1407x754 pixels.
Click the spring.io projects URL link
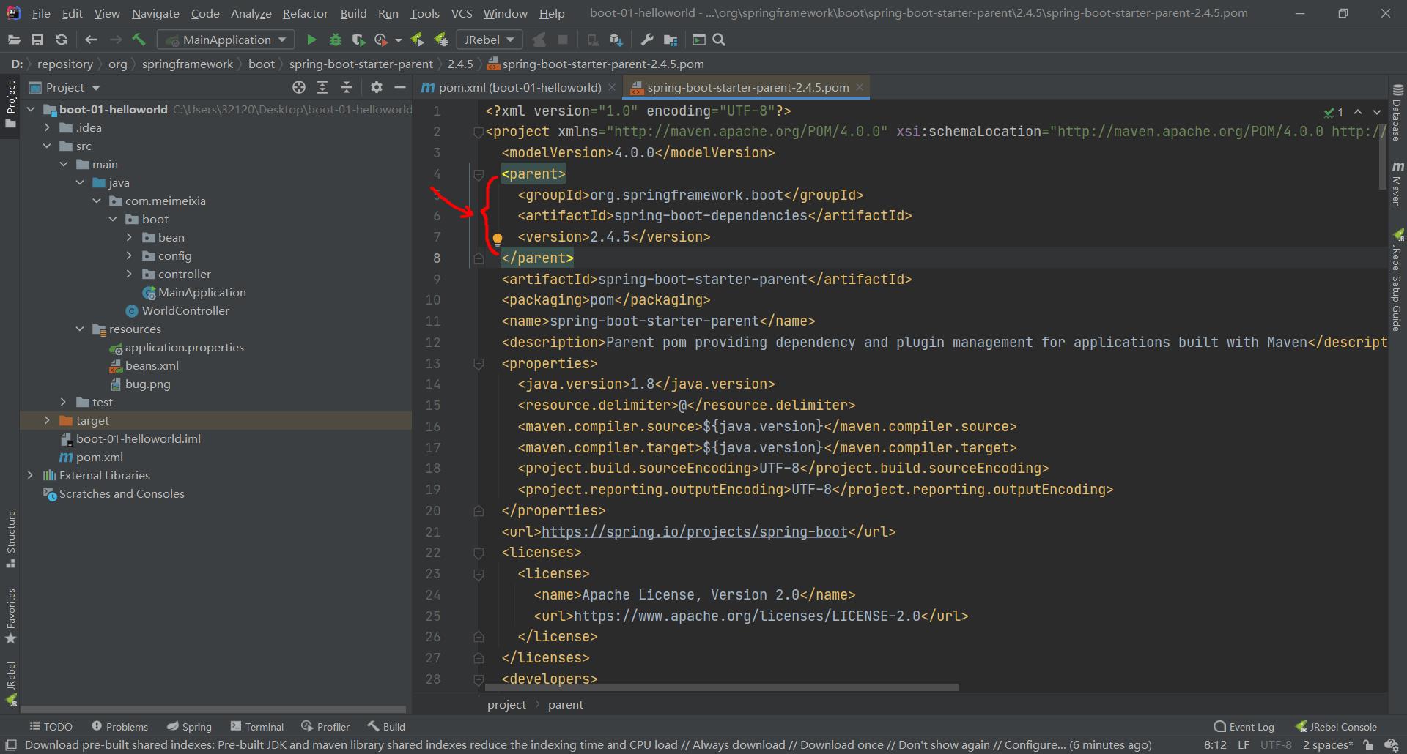coord(694,532)
